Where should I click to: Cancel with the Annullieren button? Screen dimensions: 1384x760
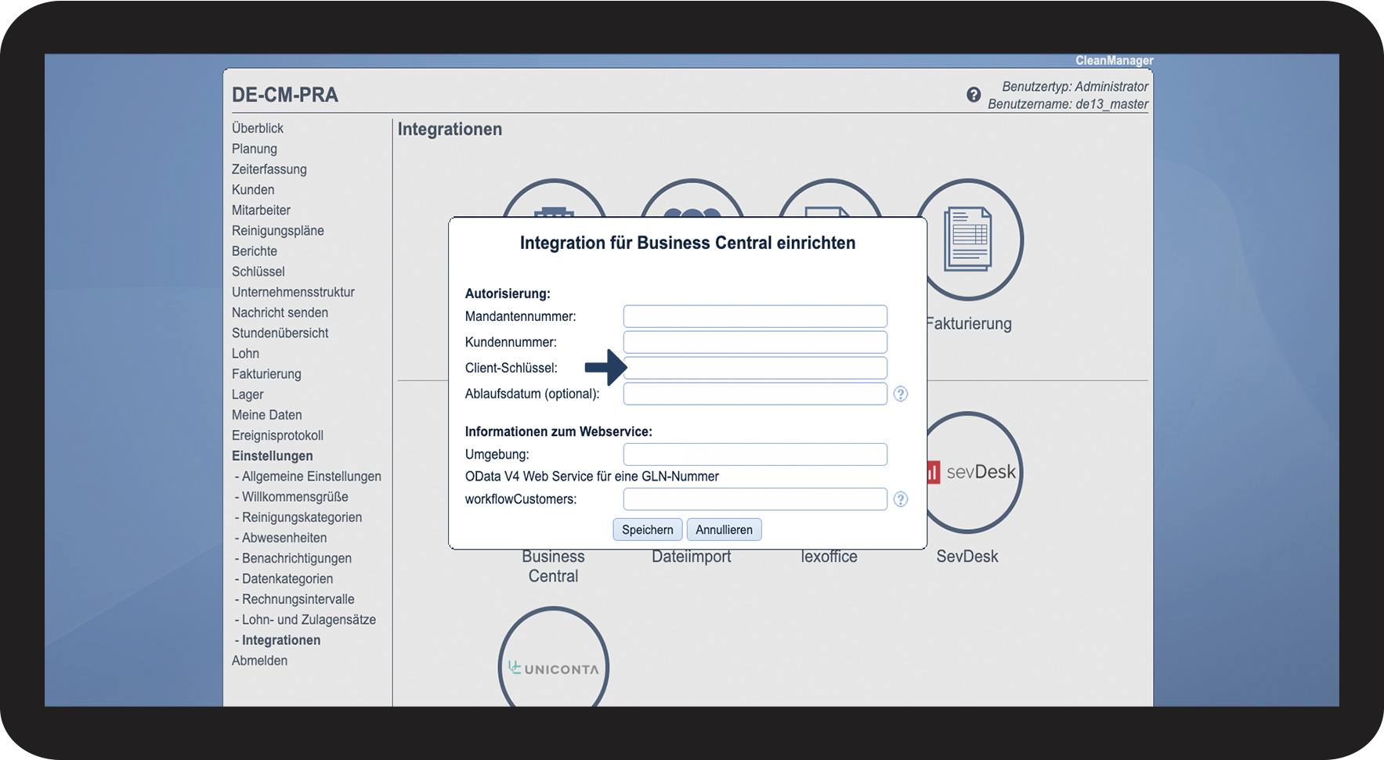(724, 530)
